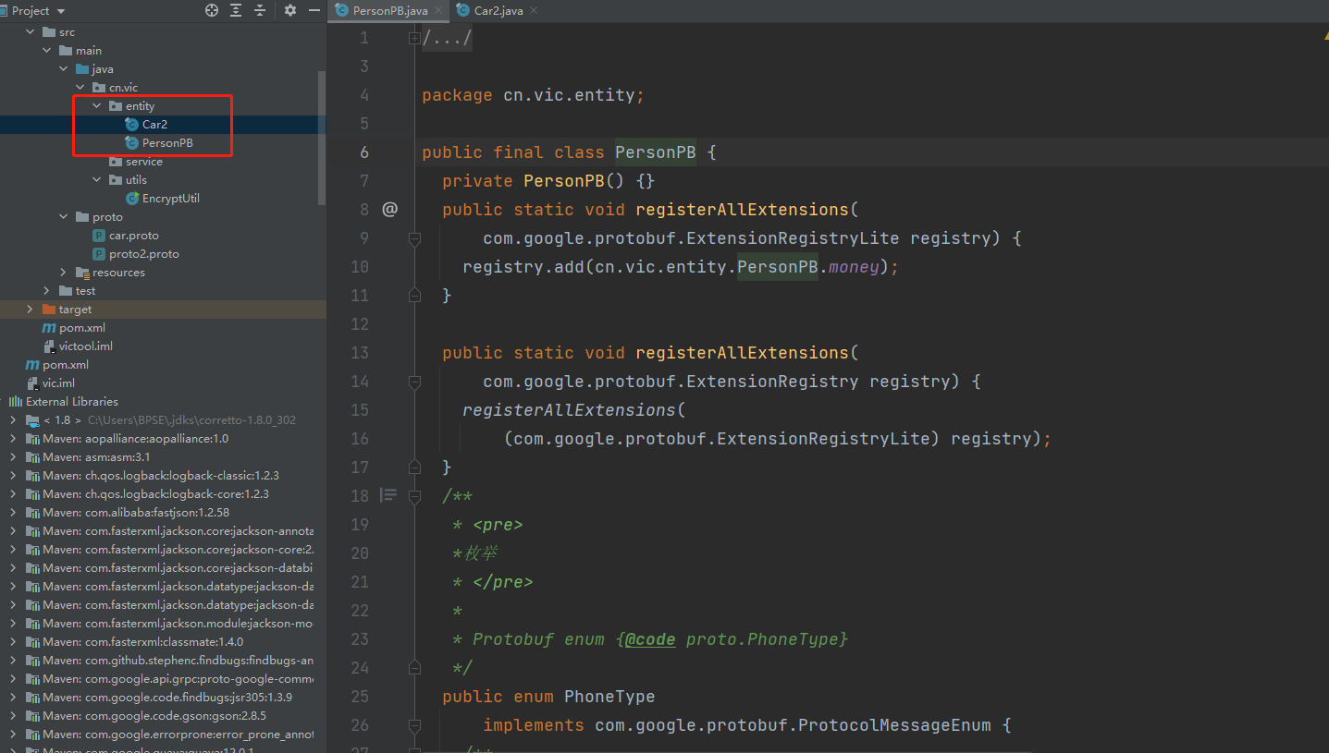Viewport: 1329px width, 753px height.
Task: Click the Car2 class icon in tree
Action: [x=132, y=125]
